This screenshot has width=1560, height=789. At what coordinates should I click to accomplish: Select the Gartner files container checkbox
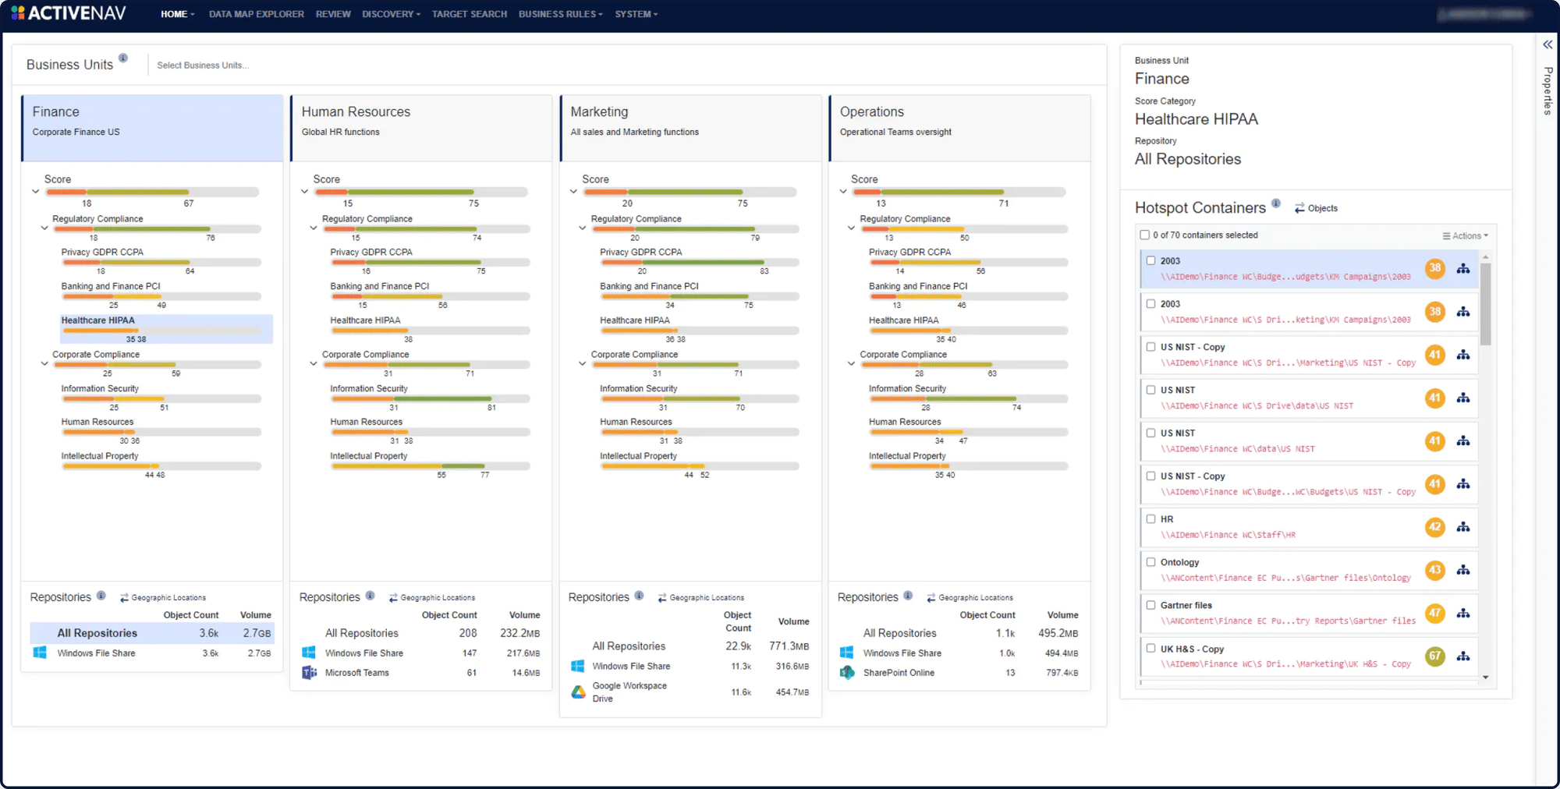(1151, 604)
